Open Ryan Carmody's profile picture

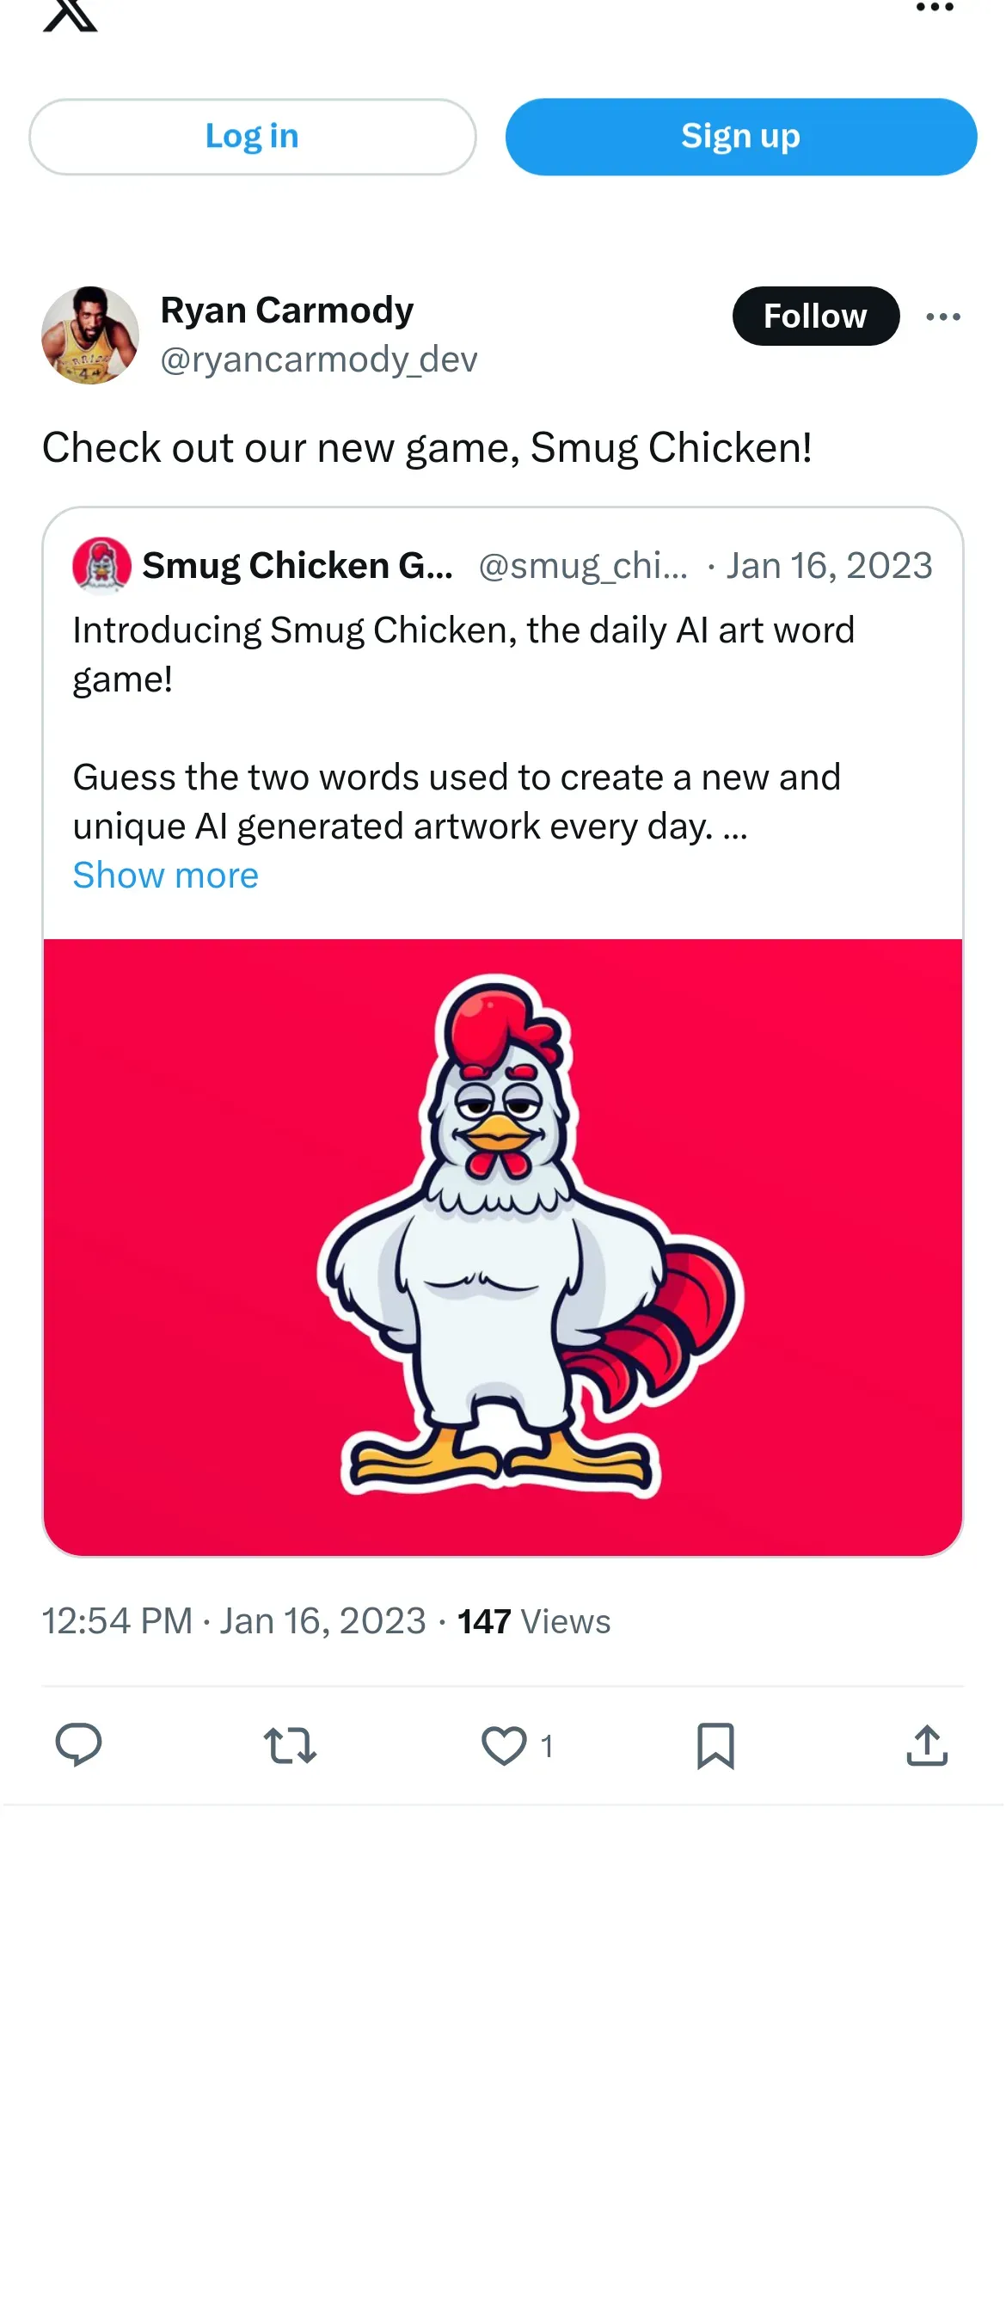coord(90,335)
